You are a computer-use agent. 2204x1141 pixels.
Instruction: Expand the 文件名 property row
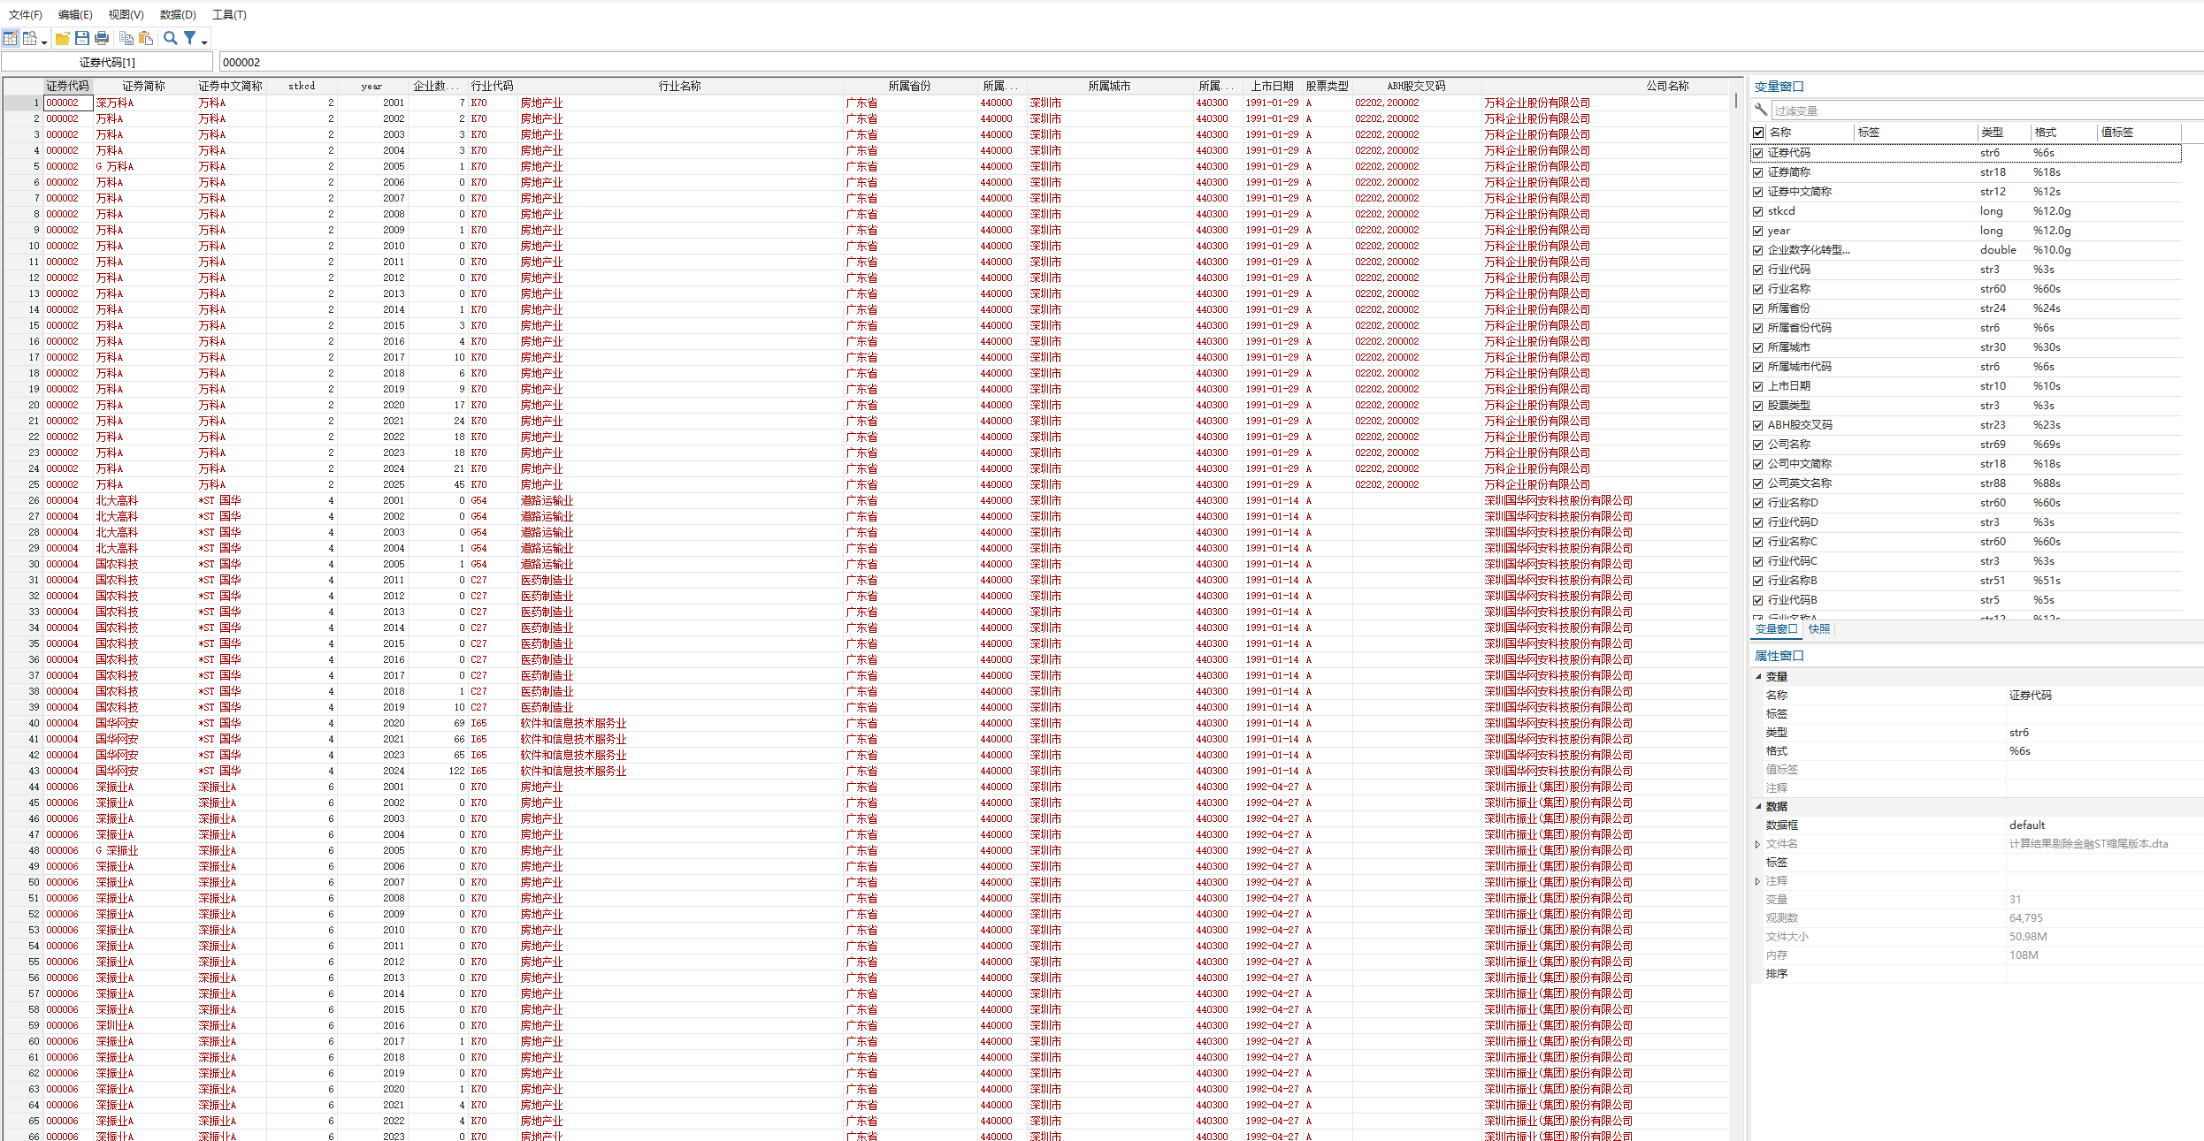point(1757,844)
